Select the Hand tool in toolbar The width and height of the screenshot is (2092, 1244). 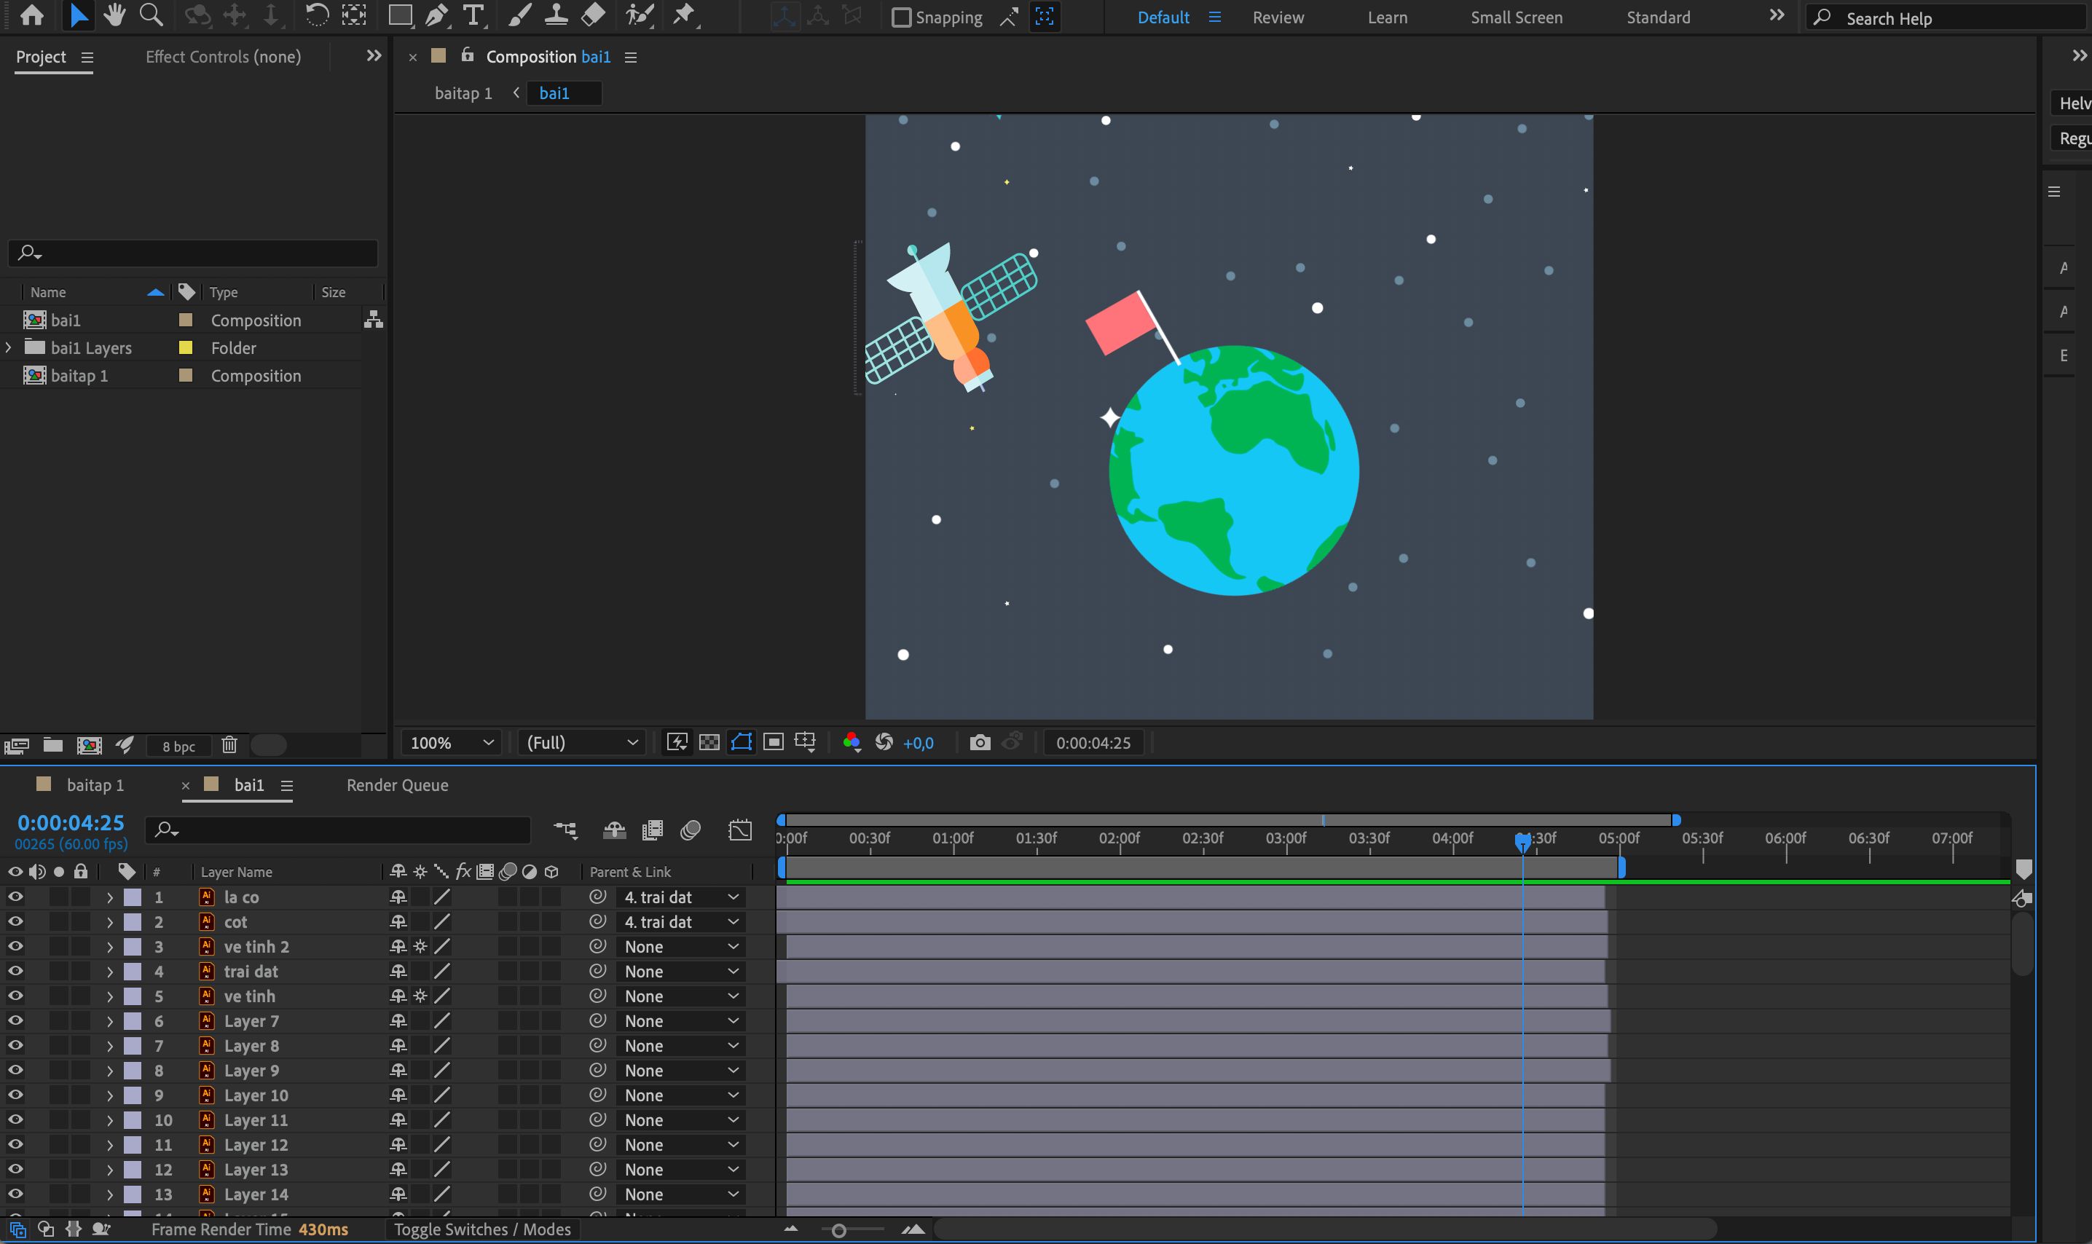click(114, 15)
